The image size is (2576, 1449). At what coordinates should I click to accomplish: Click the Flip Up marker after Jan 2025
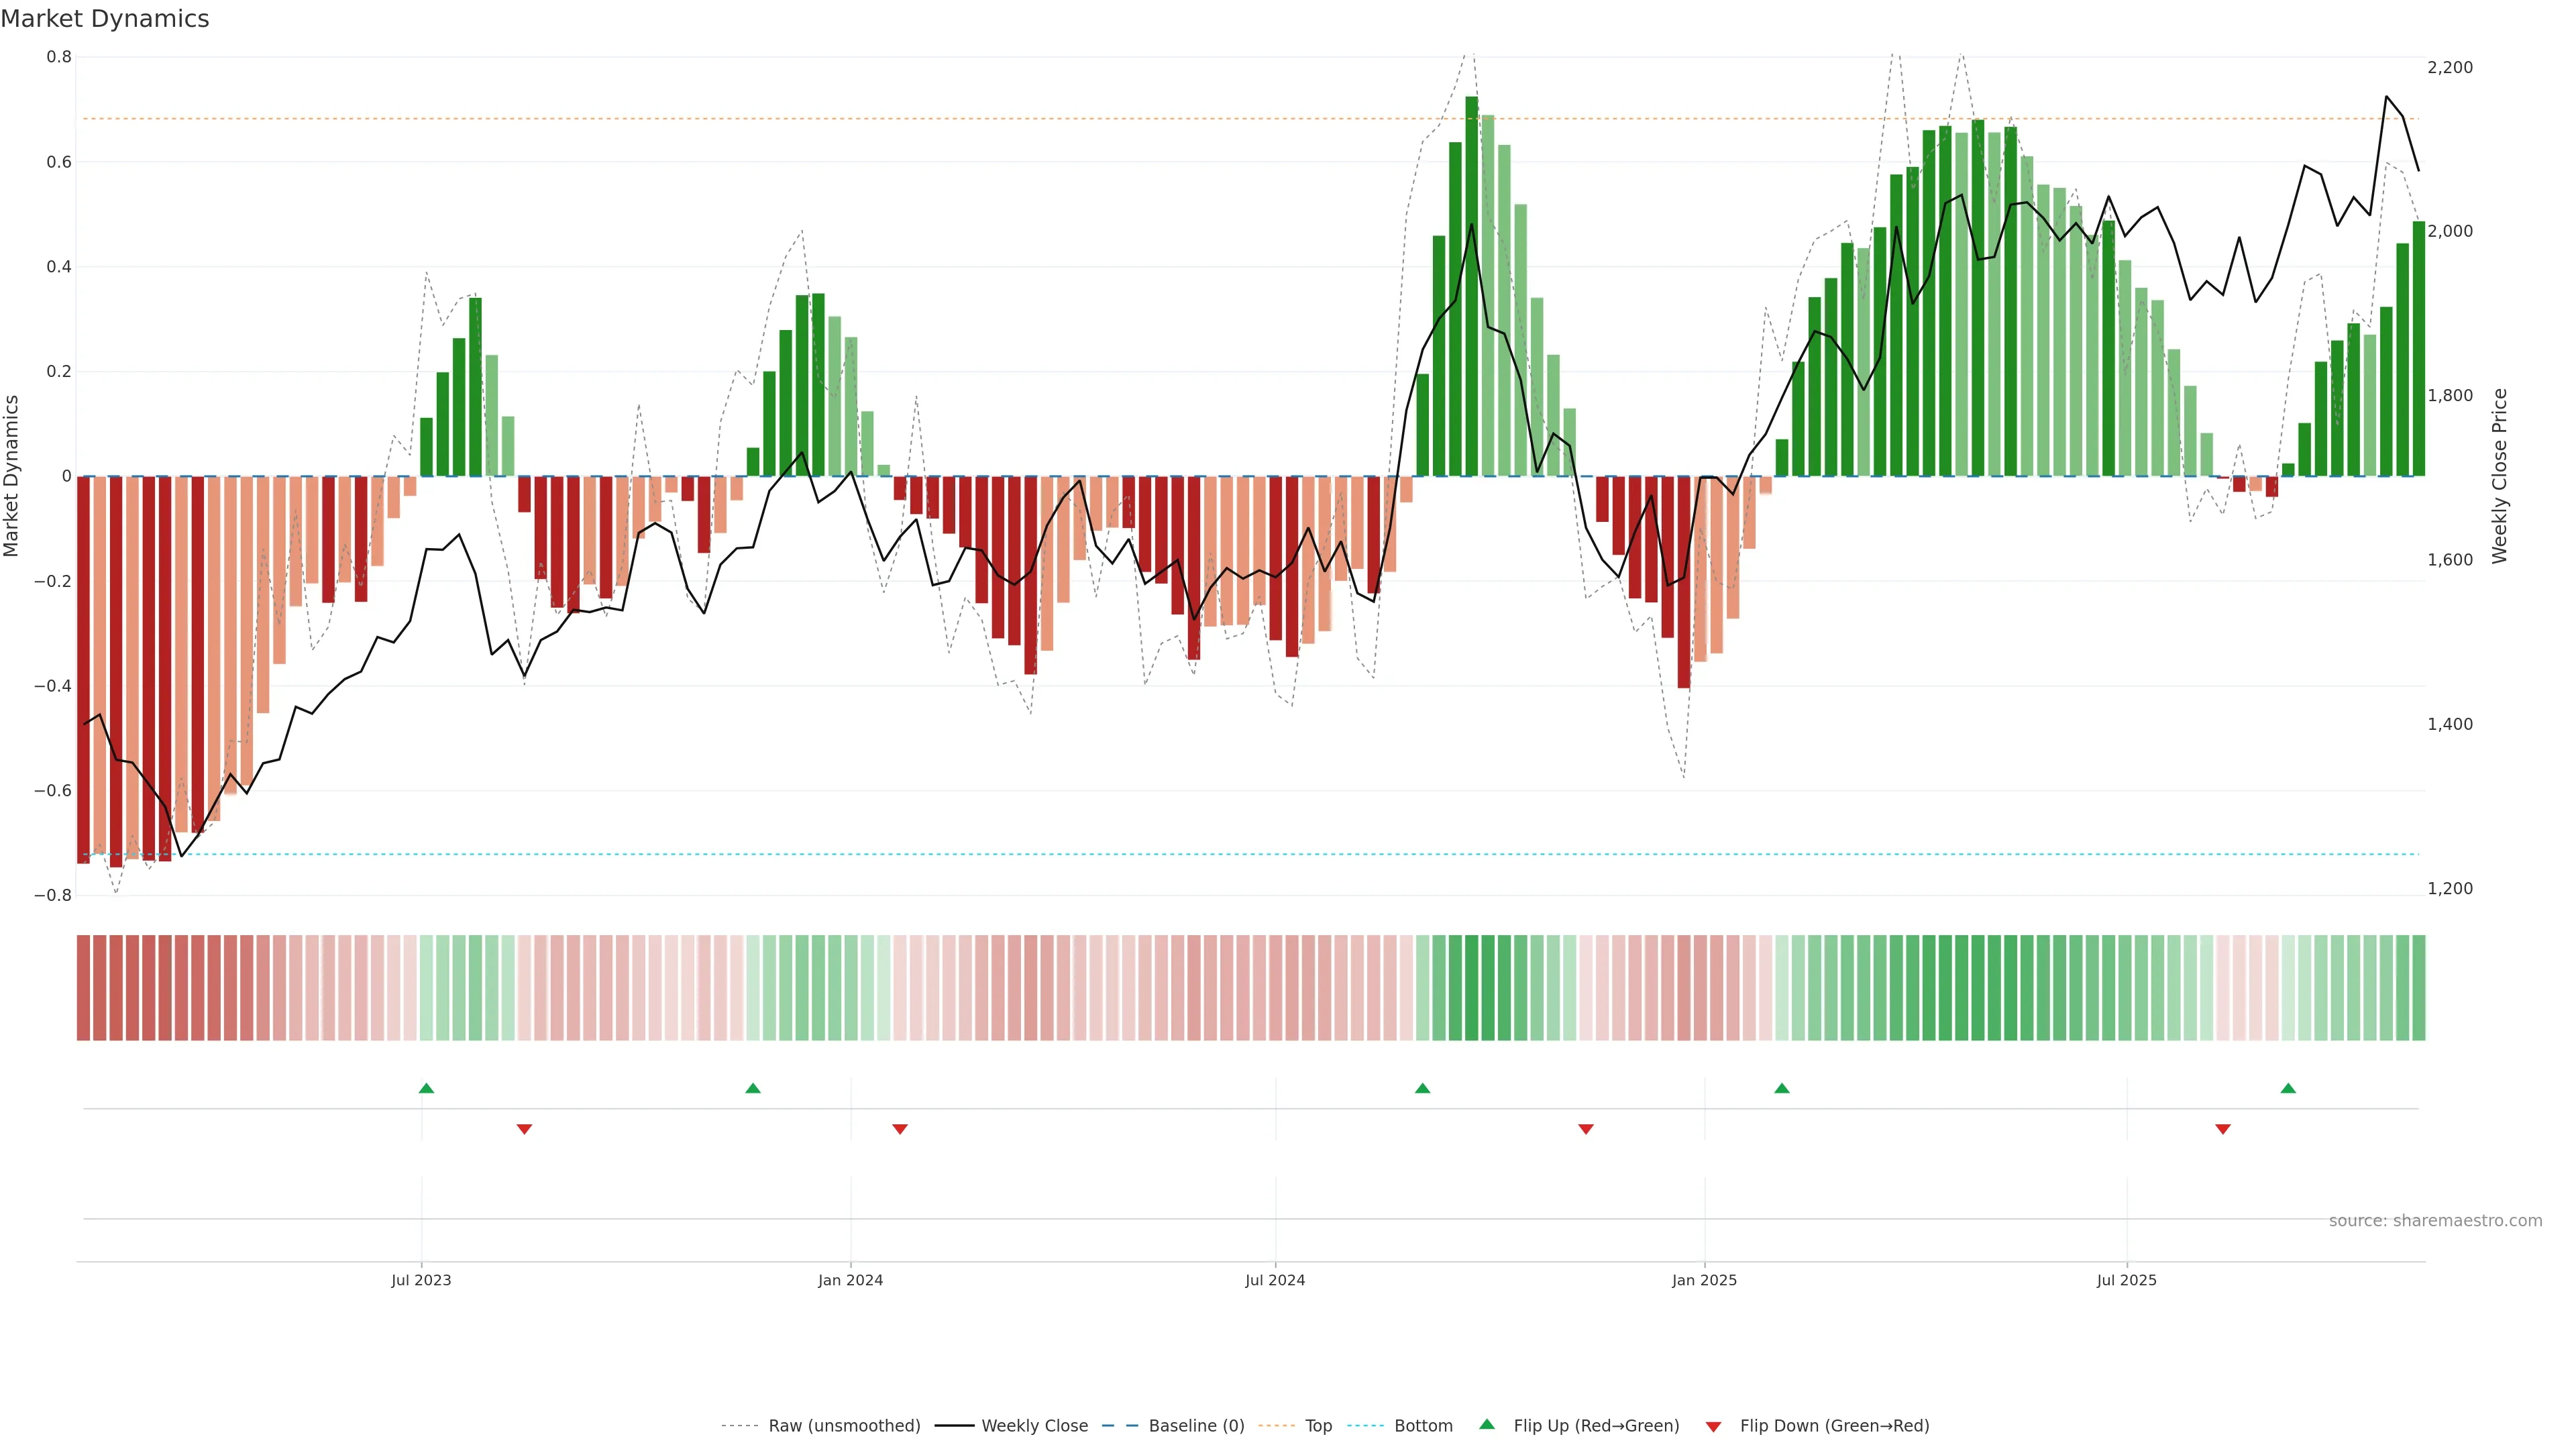pos(1781,1088)
